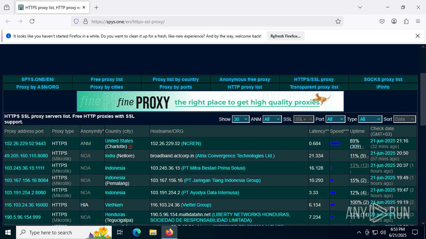Click speed bar of 103.191.254.2 row
Image resolution: width=426 pixels, height=239 pixels.
333,193
